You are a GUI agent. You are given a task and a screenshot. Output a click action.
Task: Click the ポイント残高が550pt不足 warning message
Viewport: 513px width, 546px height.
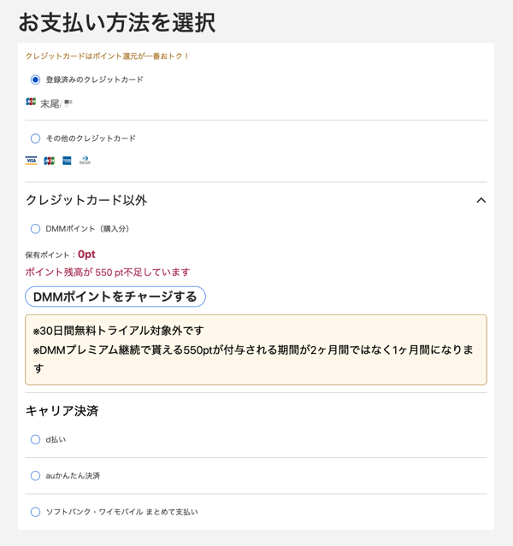point(108,273)
